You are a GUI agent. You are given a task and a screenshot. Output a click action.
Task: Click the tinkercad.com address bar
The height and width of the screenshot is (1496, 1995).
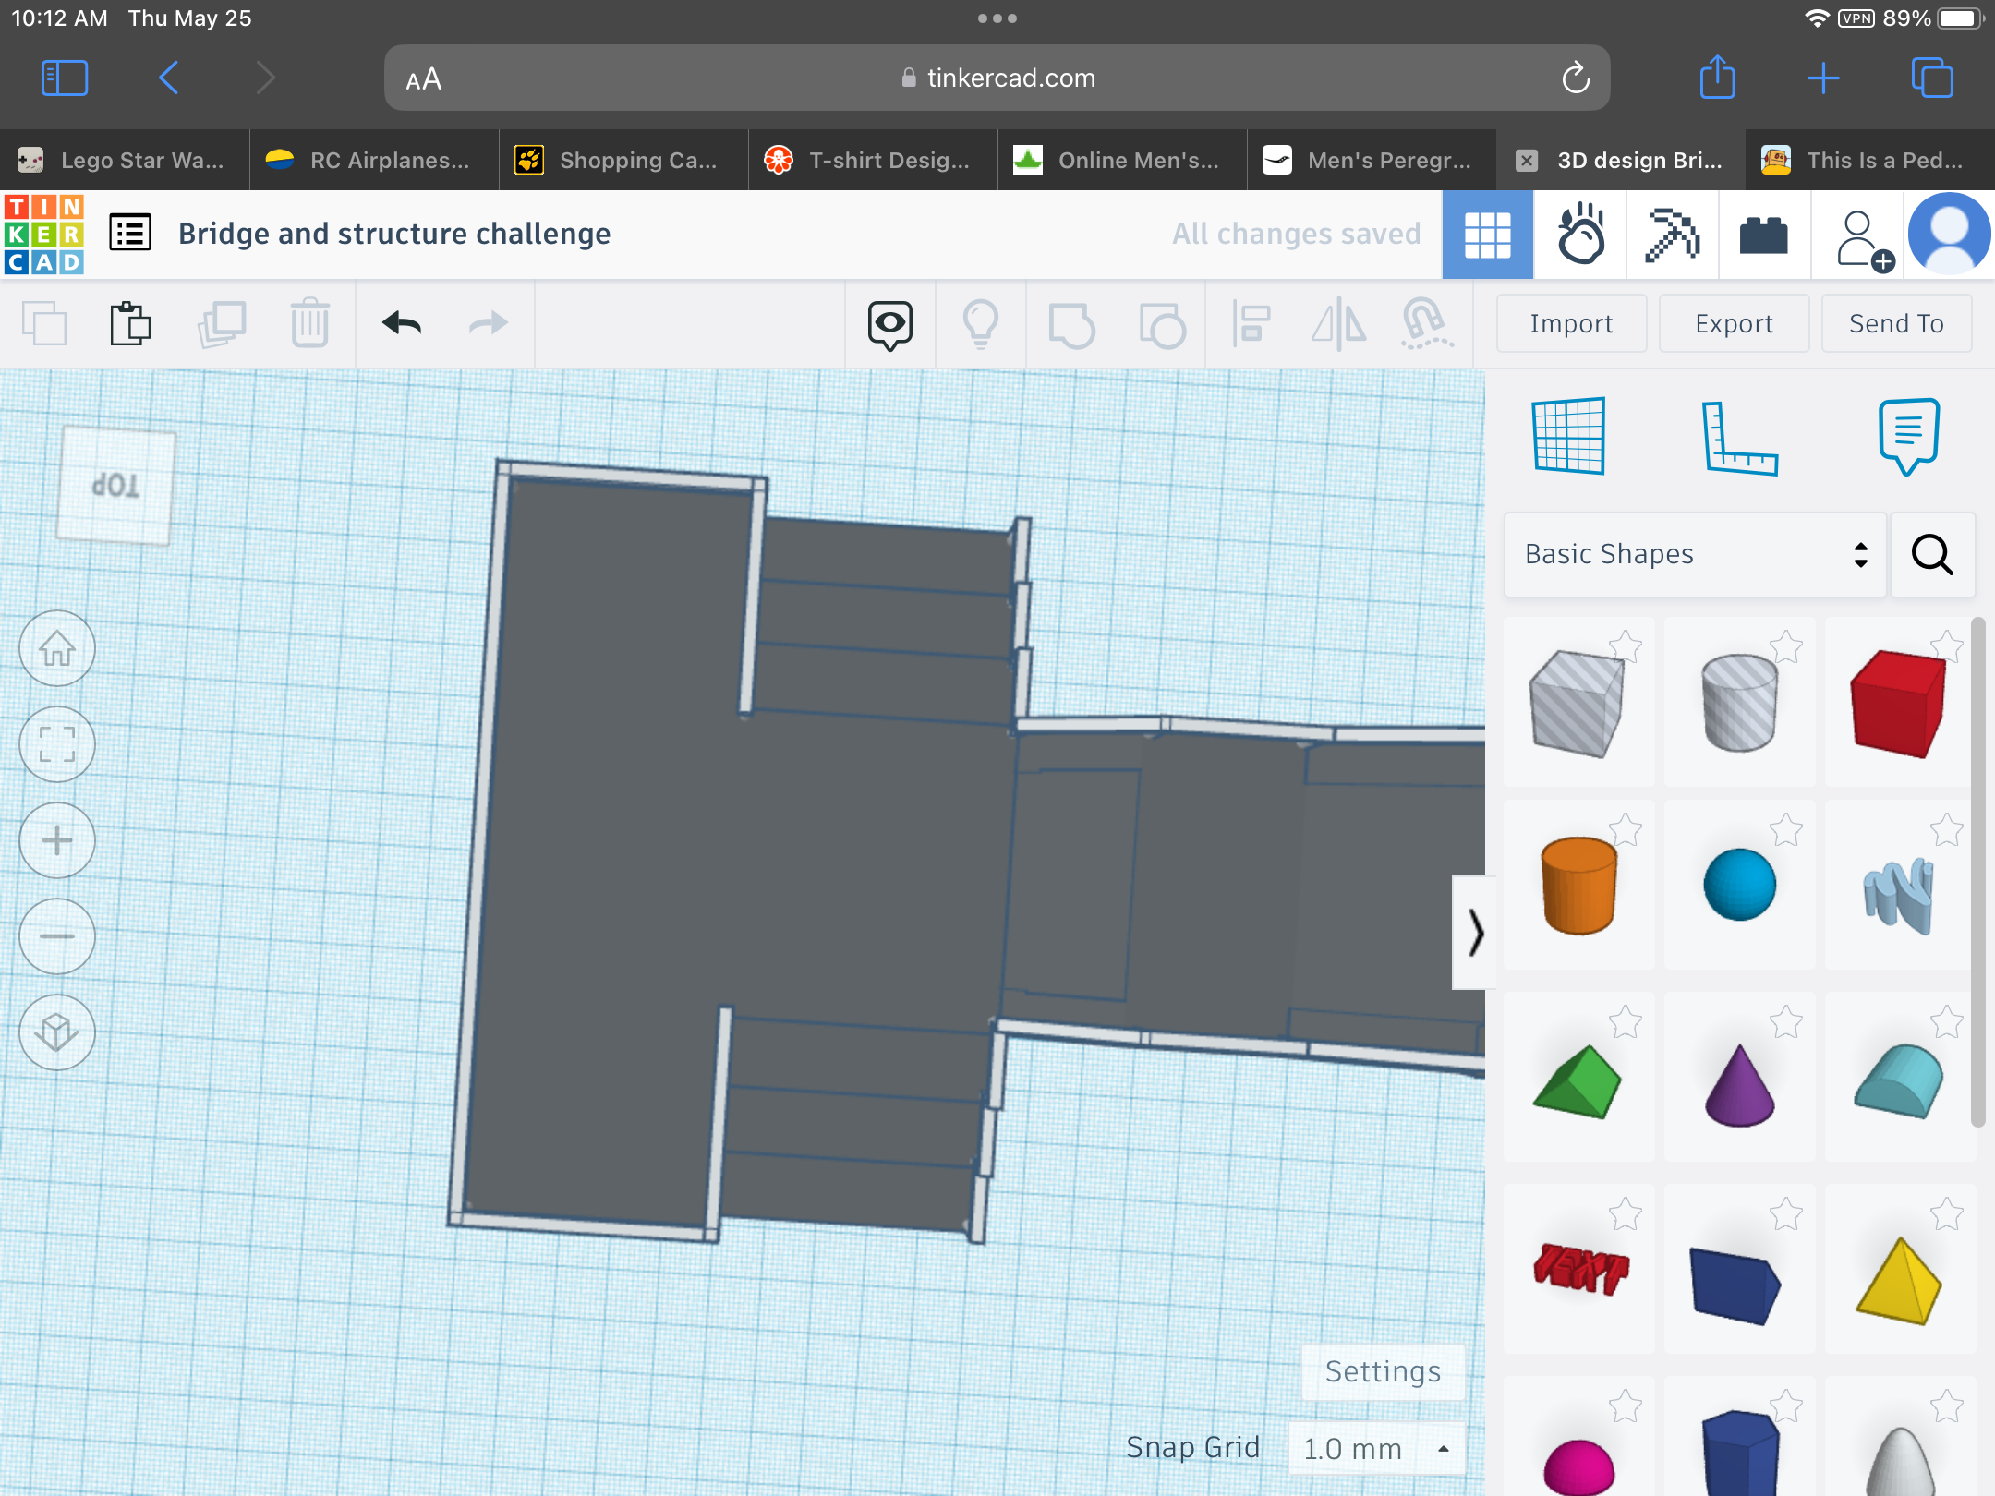(997, 78)
